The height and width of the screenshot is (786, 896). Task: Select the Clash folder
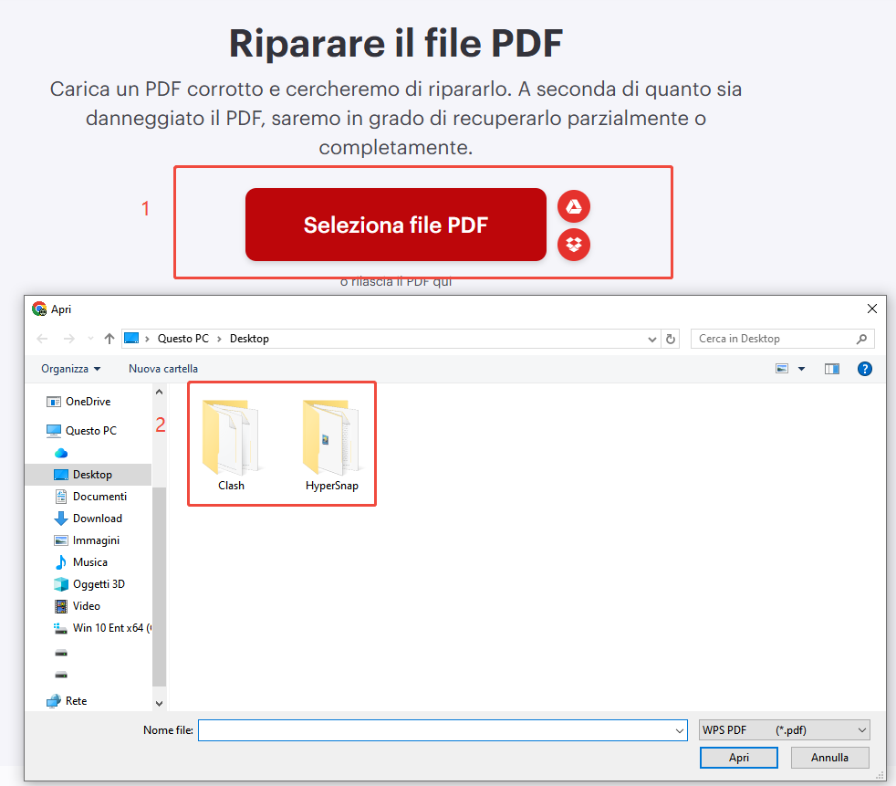pyautogui.click(x=231, y=445)
